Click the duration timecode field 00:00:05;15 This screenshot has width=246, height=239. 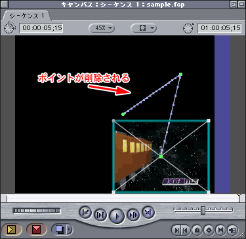(x=41, y=28)
